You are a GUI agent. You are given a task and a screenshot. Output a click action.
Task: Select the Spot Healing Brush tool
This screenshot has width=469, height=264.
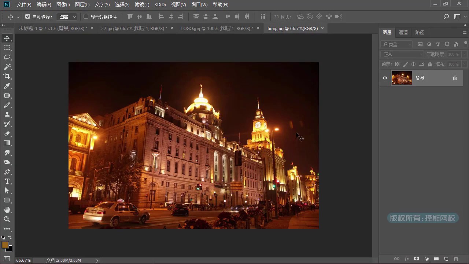click(7, 95)
